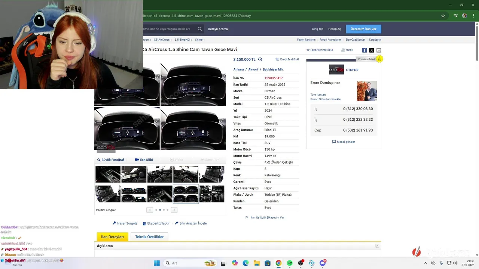Open Task View from the taskbar
The height and width of the screenshot is (269, 479).
click(x=223, y=263)
